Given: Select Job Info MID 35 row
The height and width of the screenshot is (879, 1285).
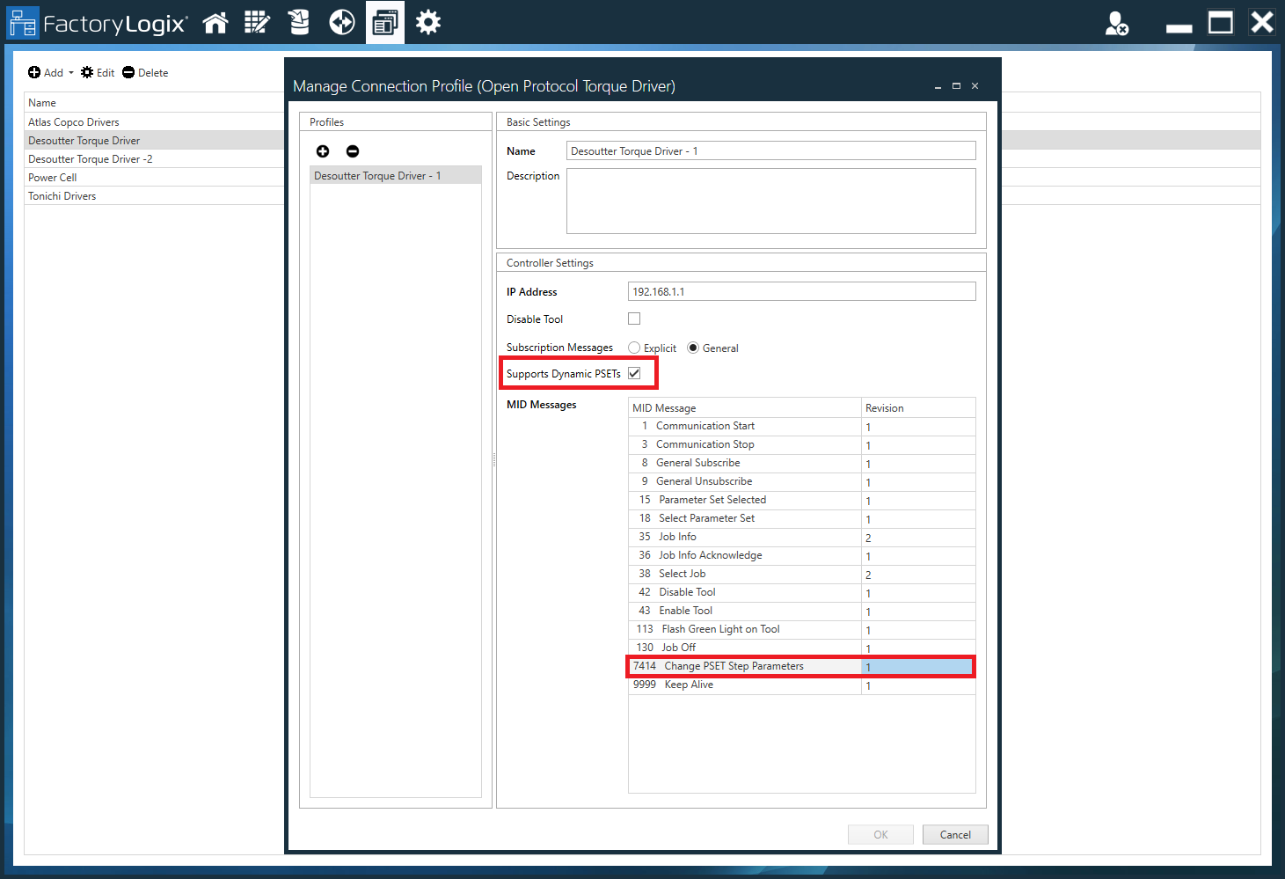Looking at the screenshot, I should click(801, 537).
